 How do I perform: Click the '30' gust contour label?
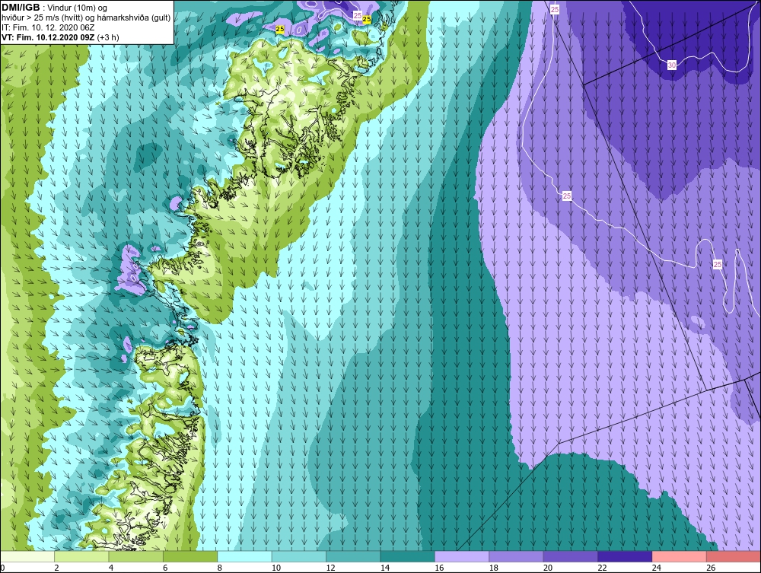(672, 65)
